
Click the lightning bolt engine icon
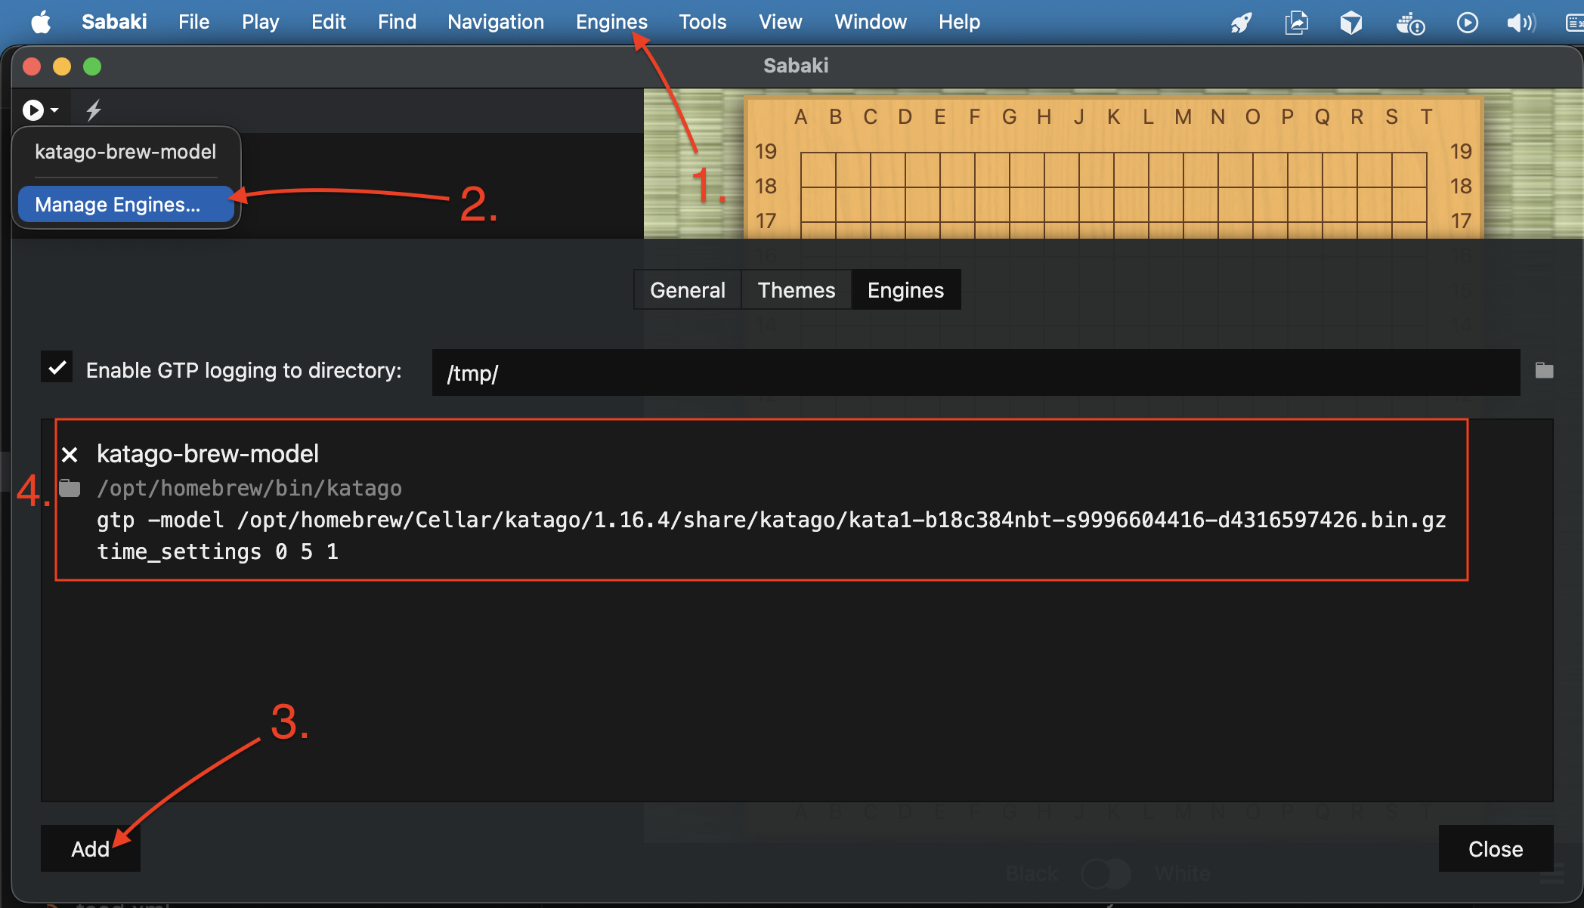point(94,110)
